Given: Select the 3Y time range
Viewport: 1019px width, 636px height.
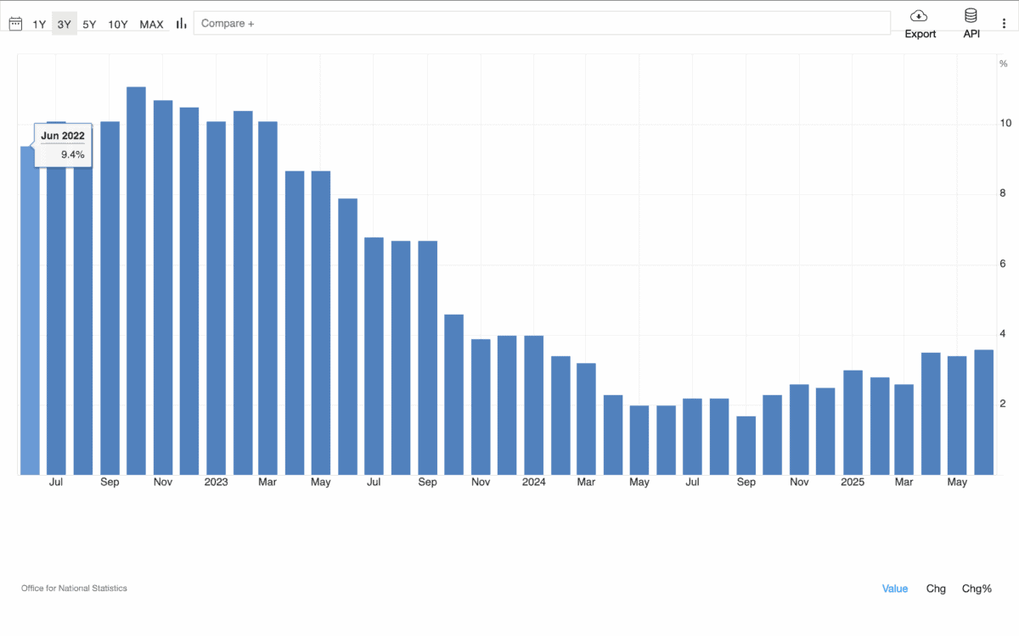Looking at the screenshot, I should pyautogui.click(x=64, y=24).
